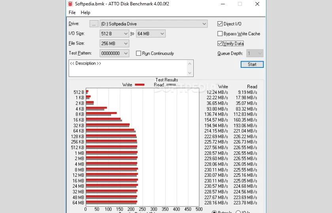Click the 226.73 MB/s read value
The width and height of the screenshot is (332, 213).
point(245,142)
